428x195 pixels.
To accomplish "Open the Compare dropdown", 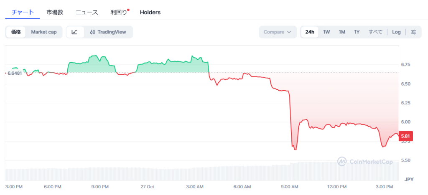I will click(278, 32).
